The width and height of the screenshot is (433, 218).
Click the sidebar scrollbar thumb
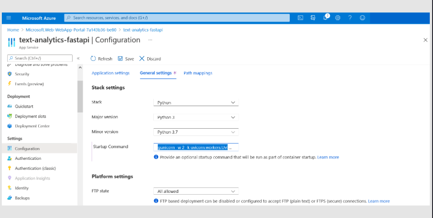(80, 97)
